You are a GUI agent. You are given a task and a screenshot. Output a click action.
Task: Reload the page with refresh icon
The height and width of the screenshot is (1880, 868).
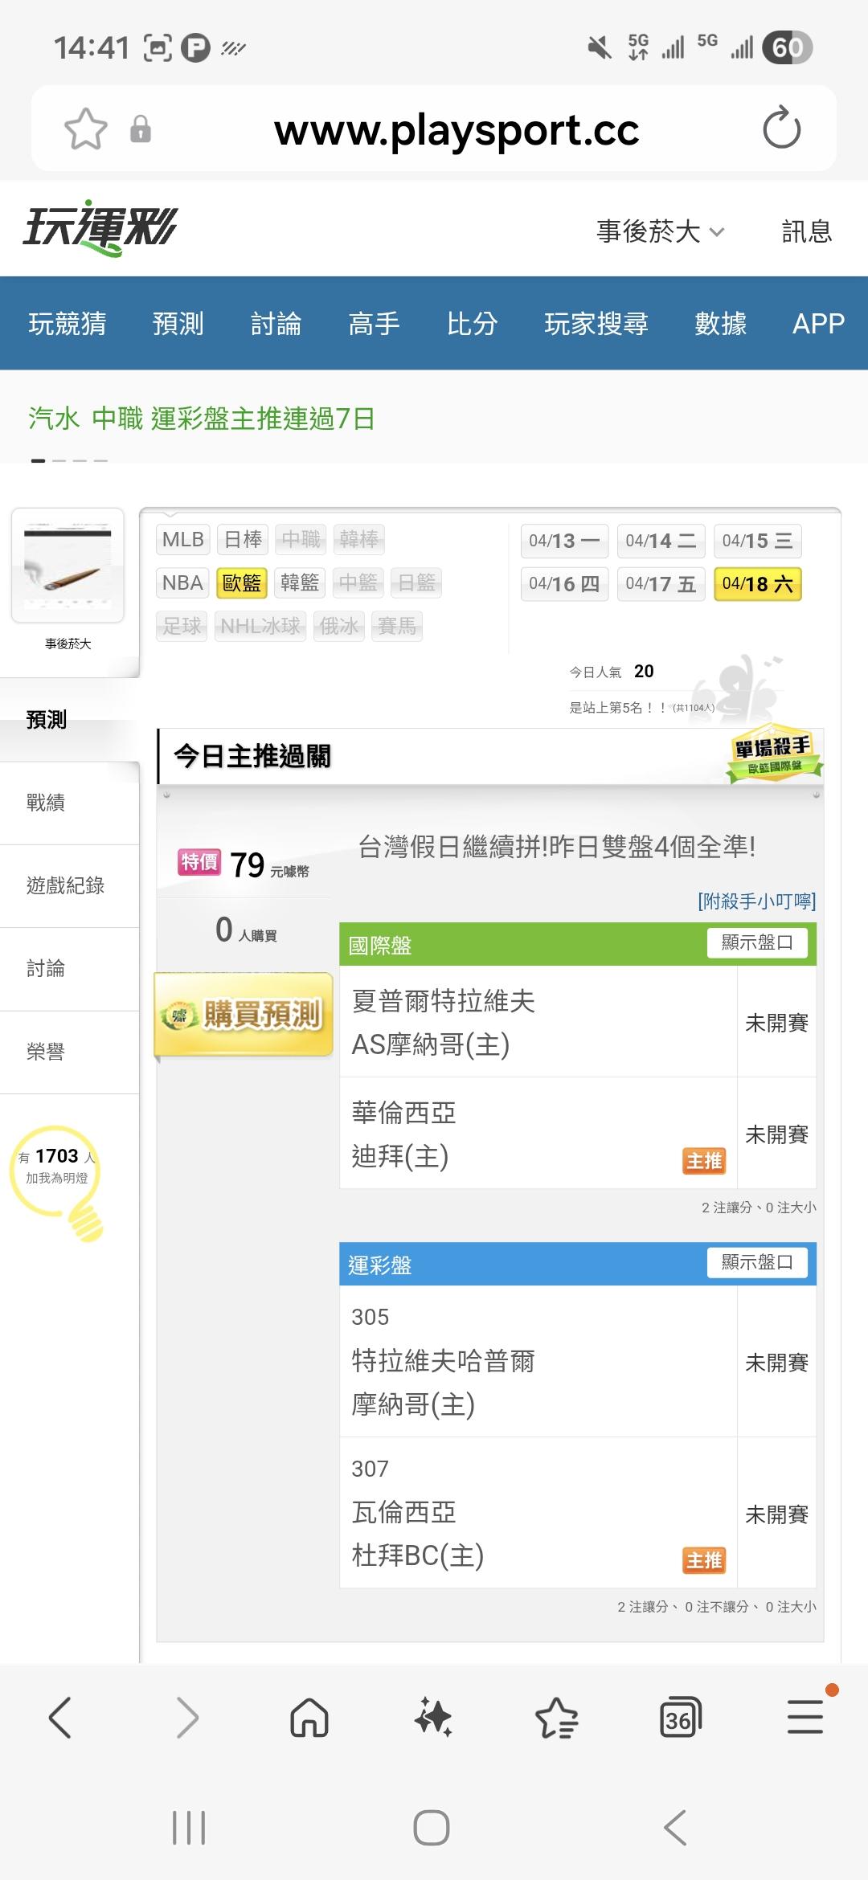point(781,129)
